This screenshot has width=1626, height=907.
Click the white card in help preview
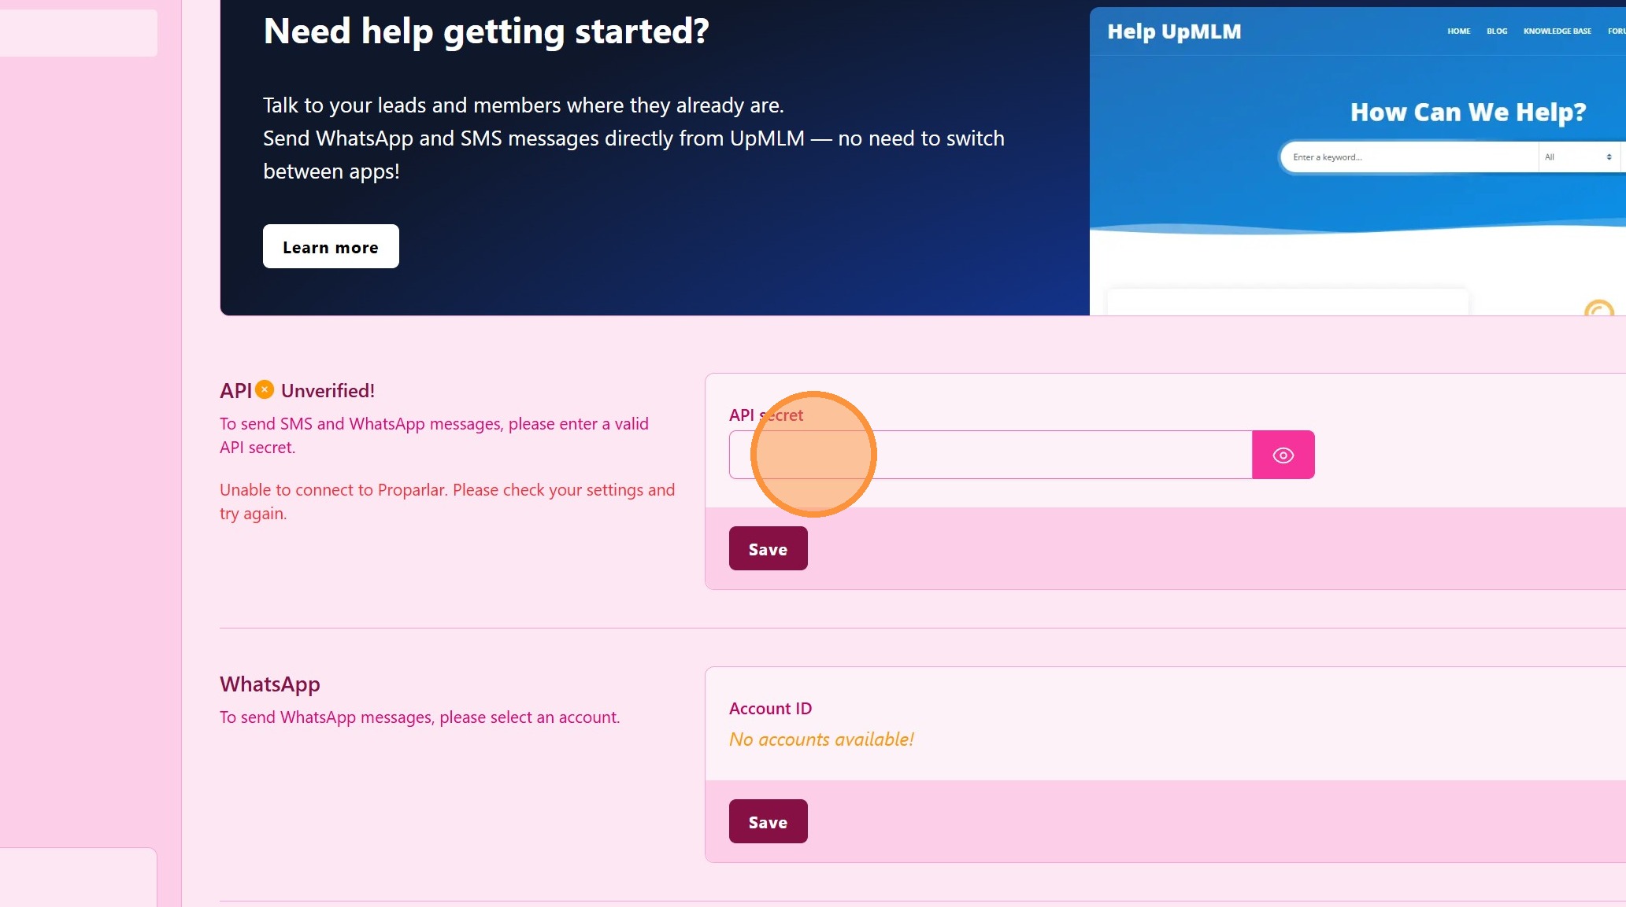point(1287,303)
